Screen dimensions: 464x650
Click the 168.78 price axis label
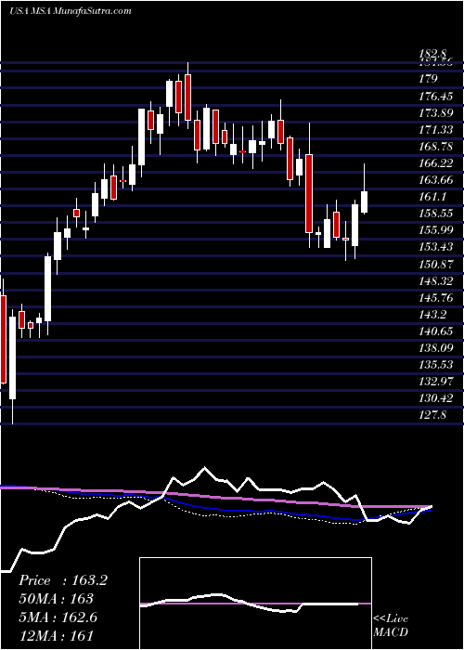(x=437, y=147)
